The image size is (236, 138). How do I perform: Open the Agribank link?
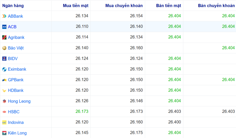pyautogui.click(x=16, y=38)
